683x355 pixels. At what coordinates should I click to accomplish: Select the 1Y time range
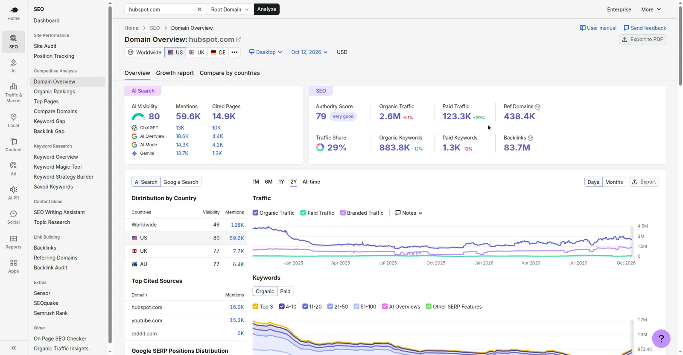(281, 182)
